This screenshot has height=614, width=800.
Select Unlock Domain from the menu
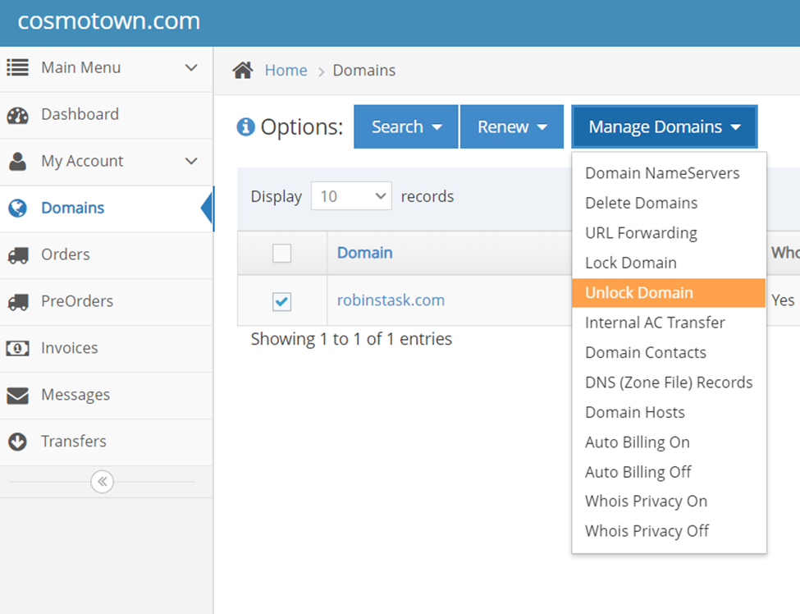point(638,293)
